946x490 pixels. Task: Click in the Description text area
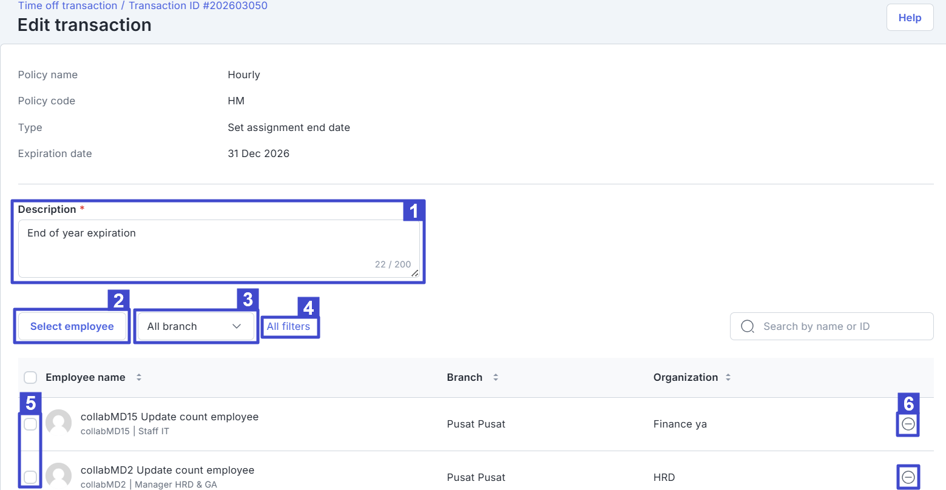click(x=218, y=249)
